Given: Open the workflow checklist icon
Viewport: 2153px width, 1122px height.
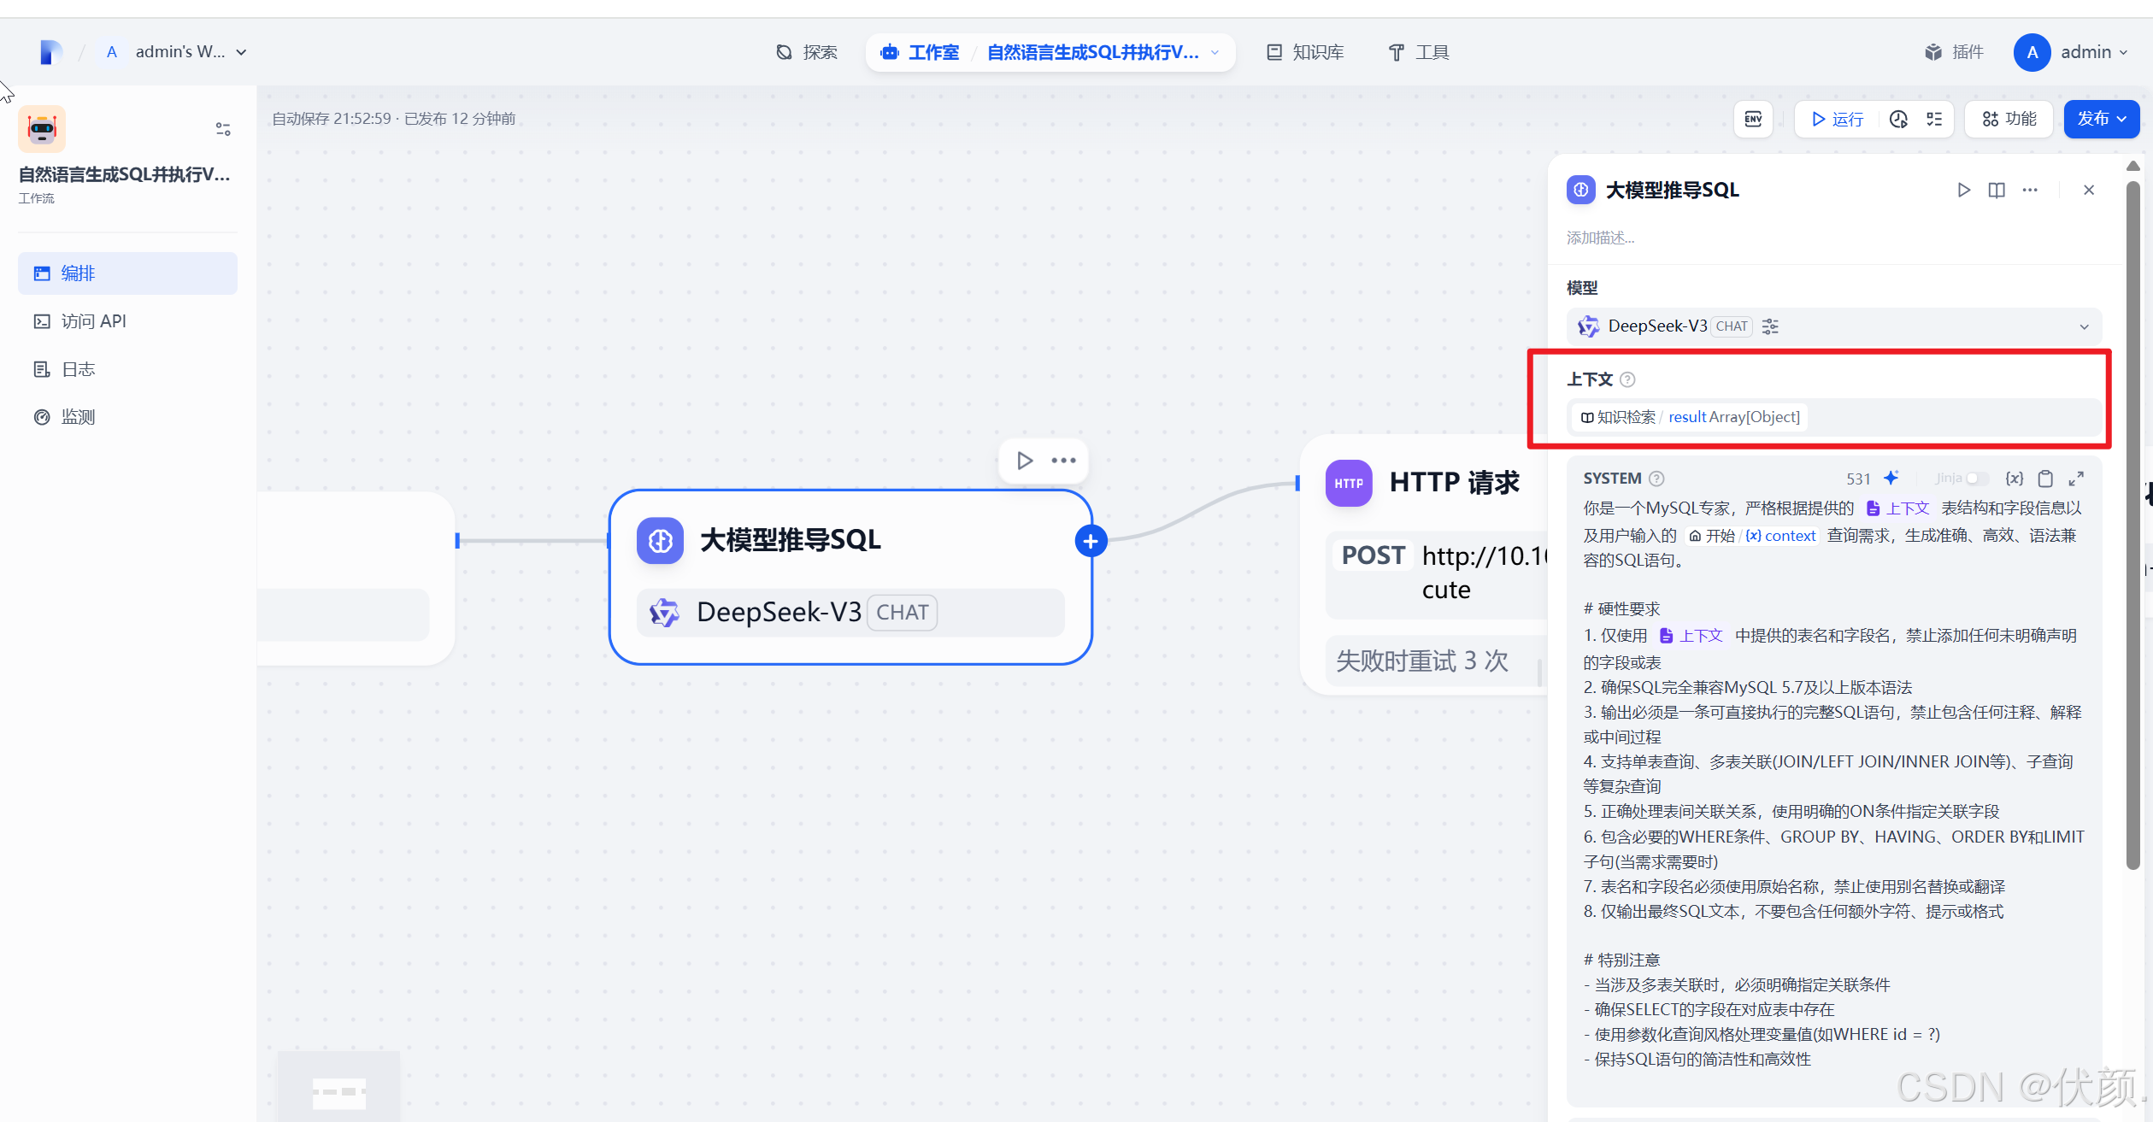Looking at the screenshot, I should click(x=1934, y=119).
